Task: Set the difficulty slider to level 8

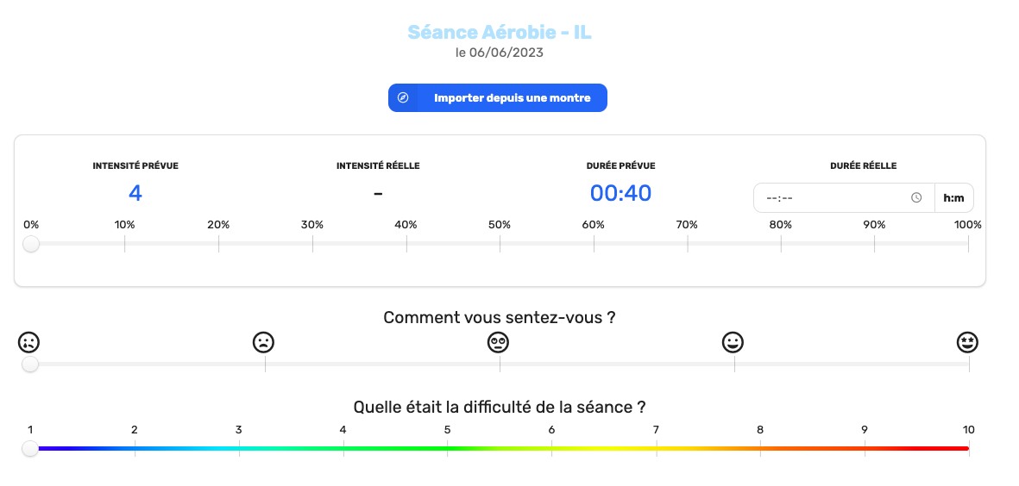Action: point(760,448)
